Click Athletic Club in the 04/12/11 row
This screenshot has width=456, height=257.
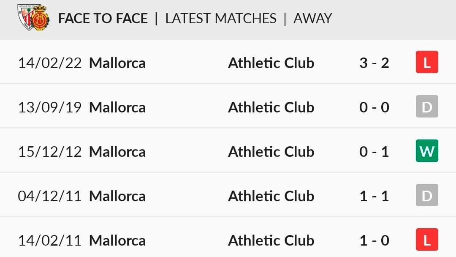pos(271,196)
